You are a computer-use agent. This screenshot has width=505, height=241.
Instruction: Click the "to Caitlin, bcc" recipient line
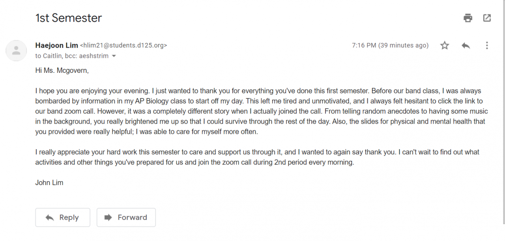[x=71, y=56]
